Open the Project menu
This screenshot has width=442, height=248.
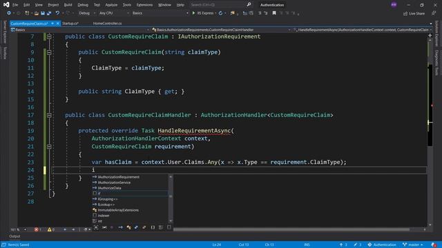[x=53, y=5]
